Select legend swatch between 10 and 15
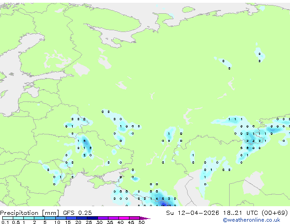 tap(61, 218)
